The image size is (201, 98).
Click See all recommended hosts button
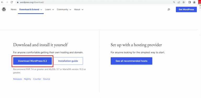tap(131, 61)
